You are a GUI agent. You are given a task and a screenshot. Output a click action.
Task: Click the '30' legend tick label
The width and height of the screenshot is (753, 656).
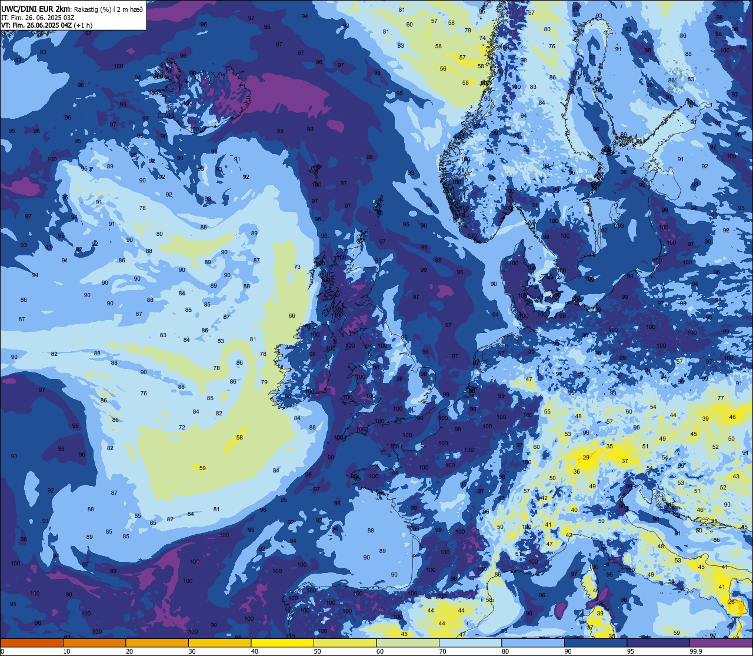[192, 651]
